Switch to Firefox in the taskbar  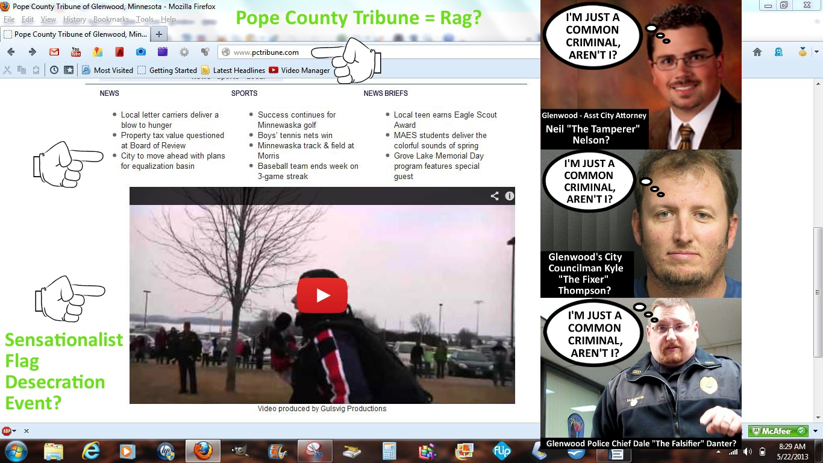click(x=203, y=451)
